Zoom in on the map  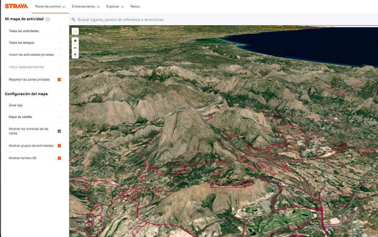click(75, 41)
